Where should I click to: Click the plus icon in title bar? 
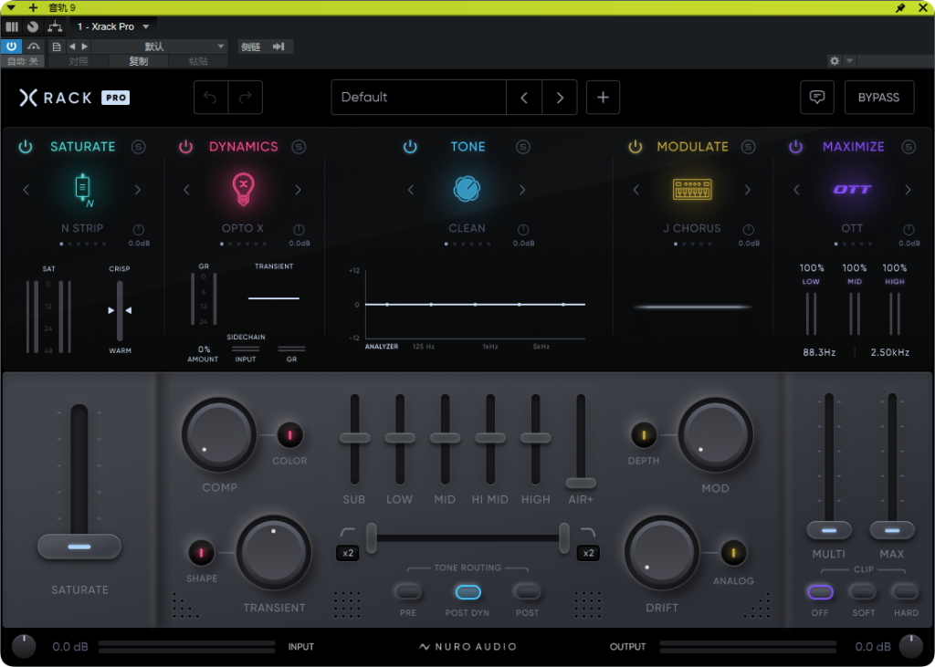pyautogui.click(x=33, y=7)
